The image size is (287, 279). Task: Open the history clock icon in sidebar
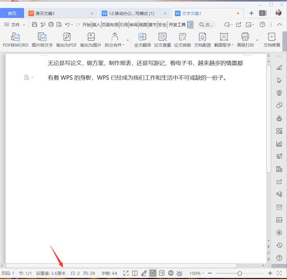tap(279, 245)
